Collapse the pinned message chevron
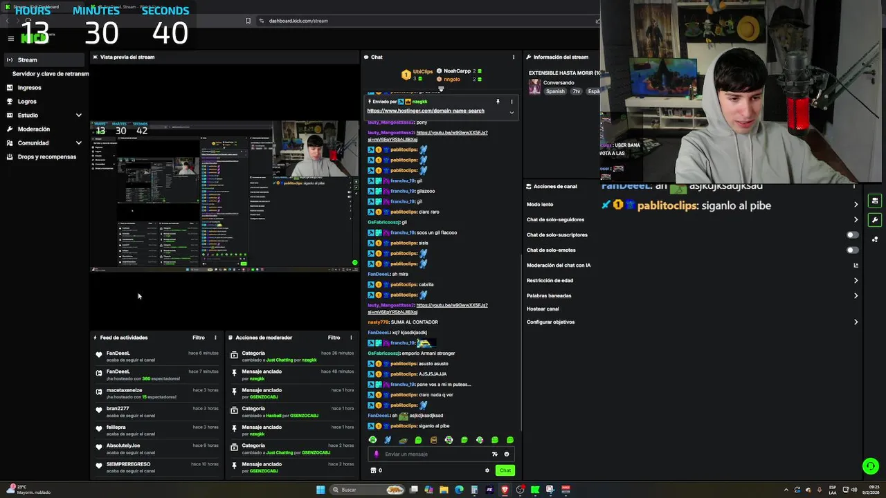The image size is (886, 498). pyautogui.click(x=512, y=112)
